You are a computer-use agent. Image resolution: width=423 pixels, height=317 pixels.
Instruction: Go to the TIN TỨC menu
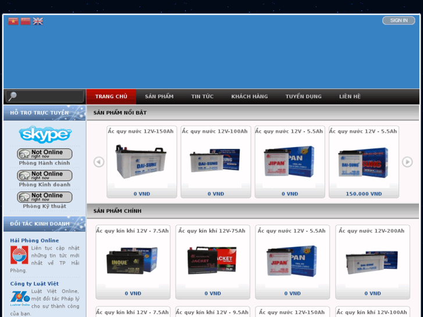click(x=202, y=97)
